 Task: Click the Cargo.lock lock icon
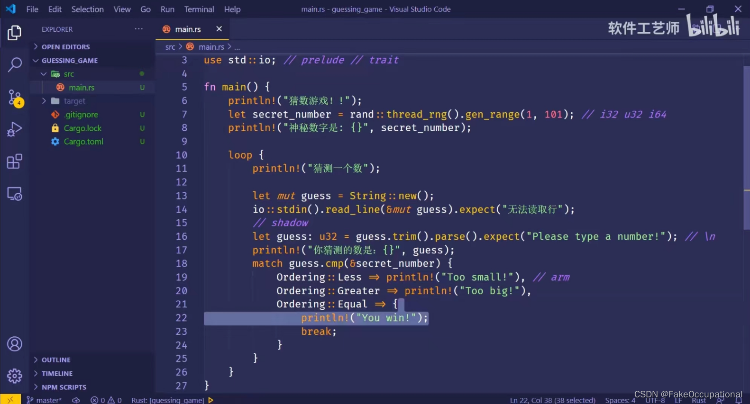[55, 128]
